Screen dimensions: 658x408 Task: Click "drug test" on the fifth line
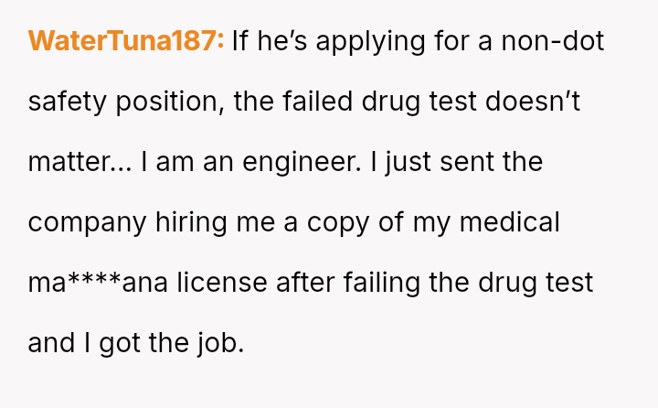(532, 283)
